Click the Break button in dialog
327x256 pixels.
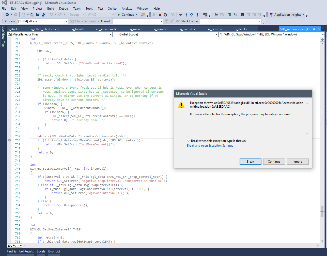(x=250, y=162)
